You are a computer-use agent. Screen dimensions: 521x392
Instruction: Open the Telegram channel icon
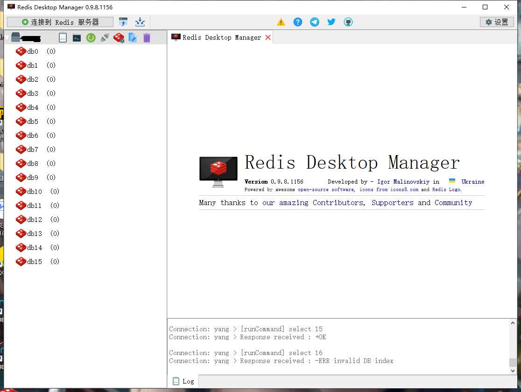314,22
